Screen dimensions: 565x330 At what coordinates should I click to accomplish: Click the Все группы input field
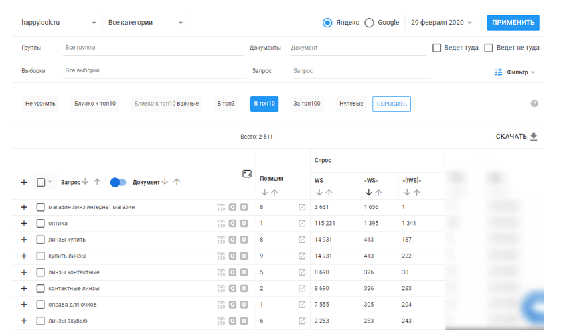[153, 48]
